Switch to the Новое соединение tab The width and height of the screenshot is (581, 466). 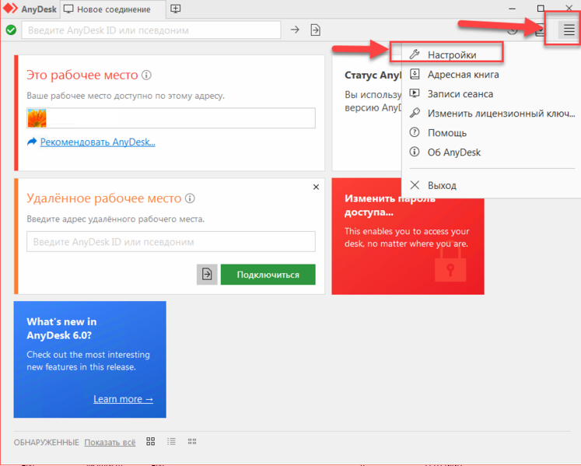click(113, 9)
